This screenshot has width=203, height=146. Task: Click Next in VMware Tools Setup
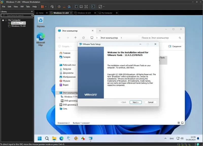point(136,102)
